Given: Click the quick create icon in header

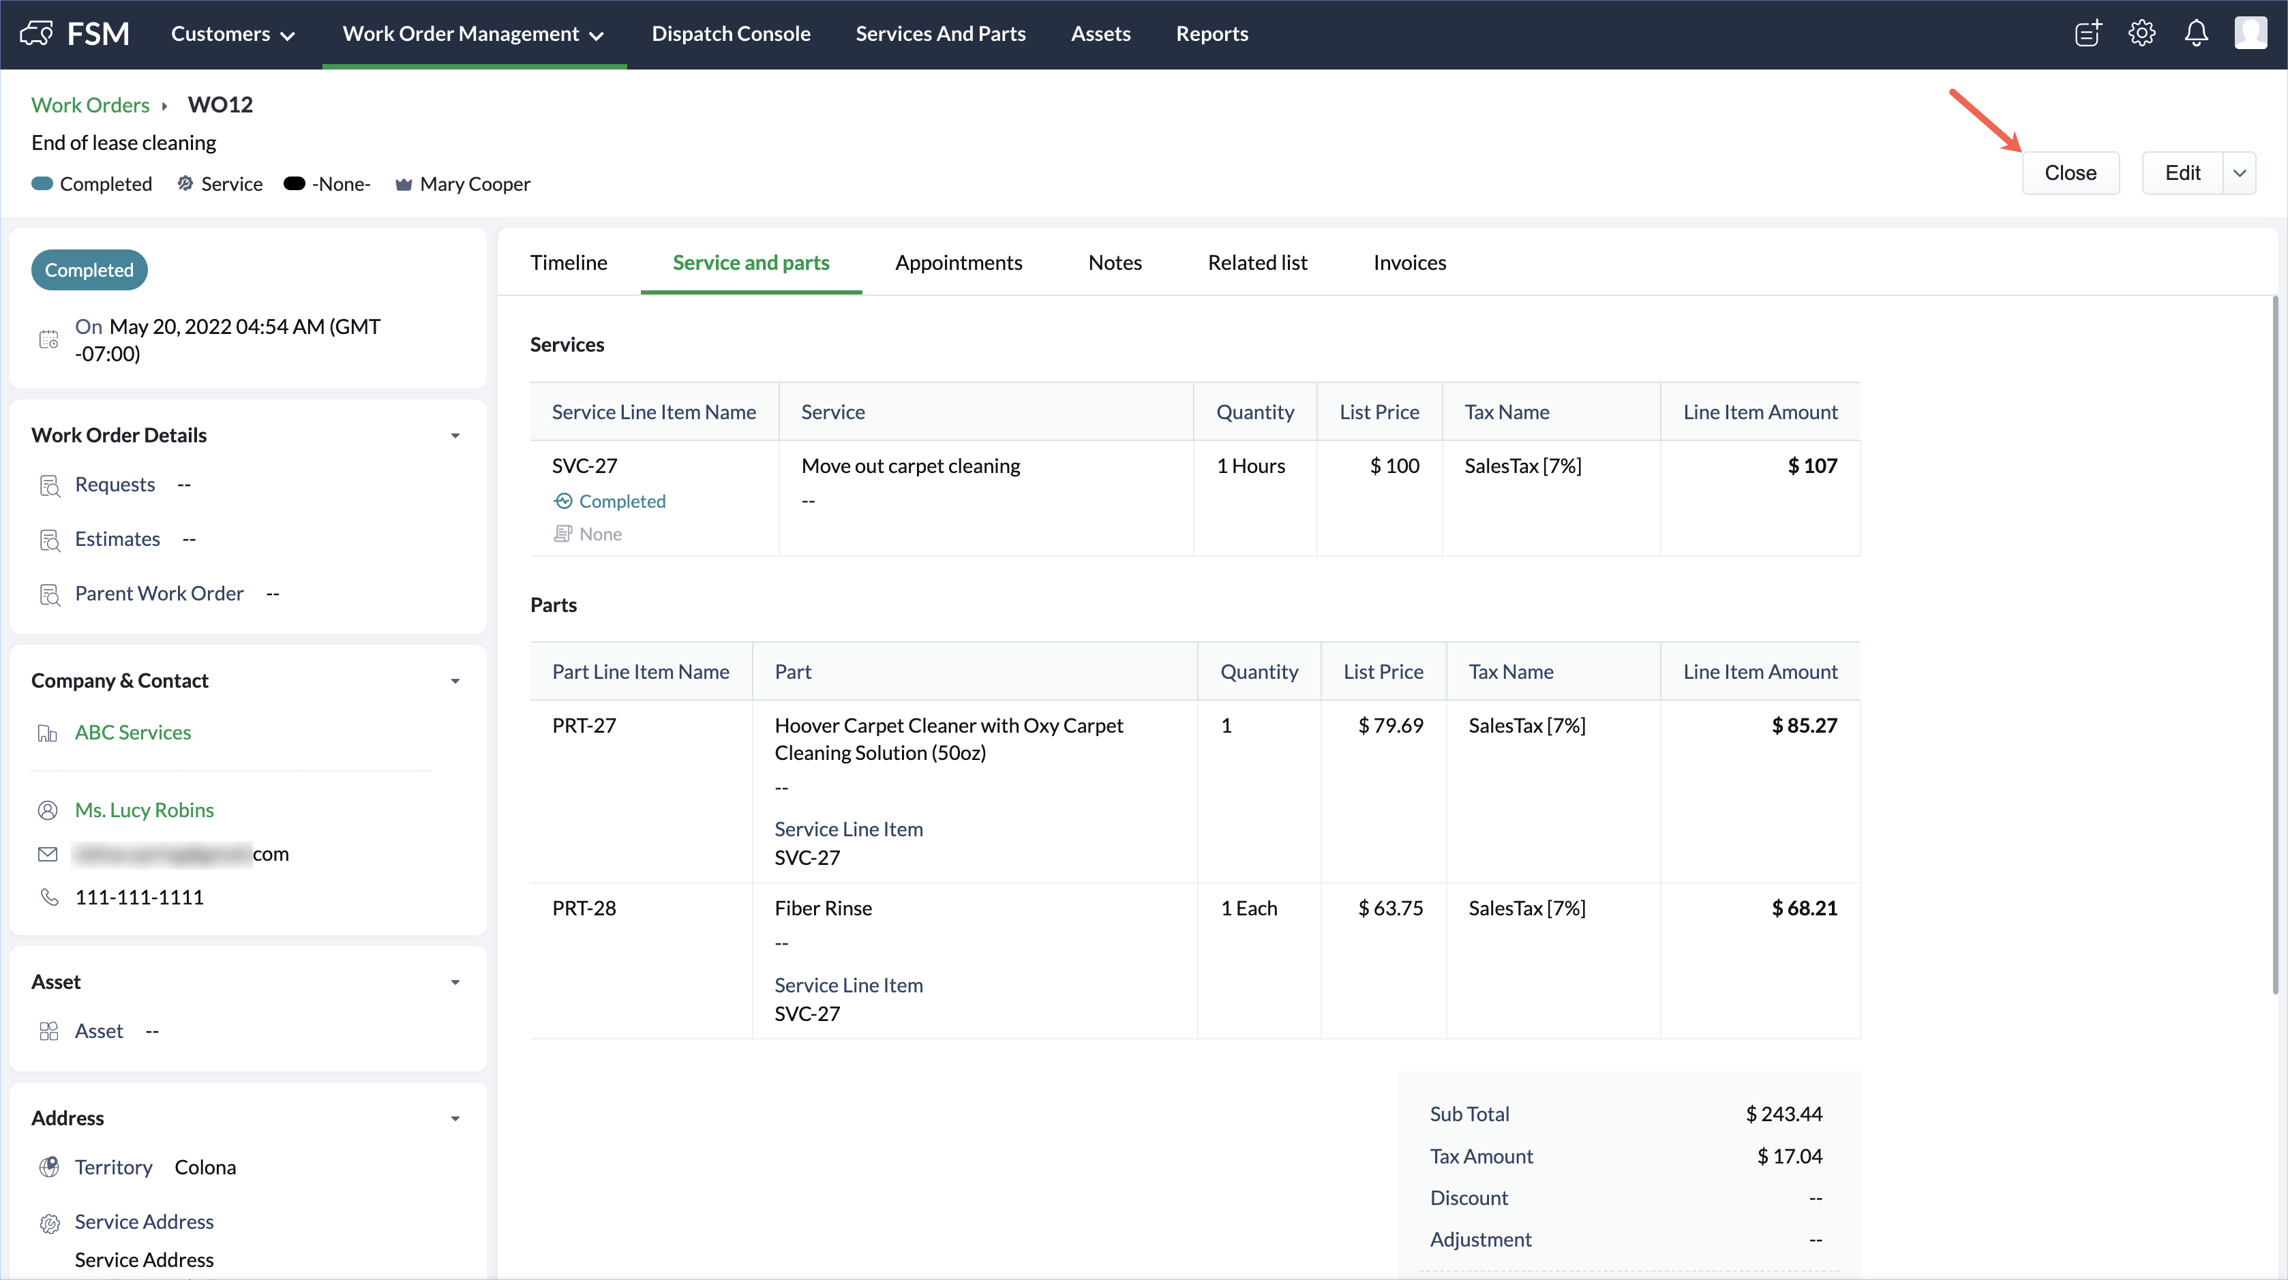Looking at the screenshot, I should point(2088,33).
